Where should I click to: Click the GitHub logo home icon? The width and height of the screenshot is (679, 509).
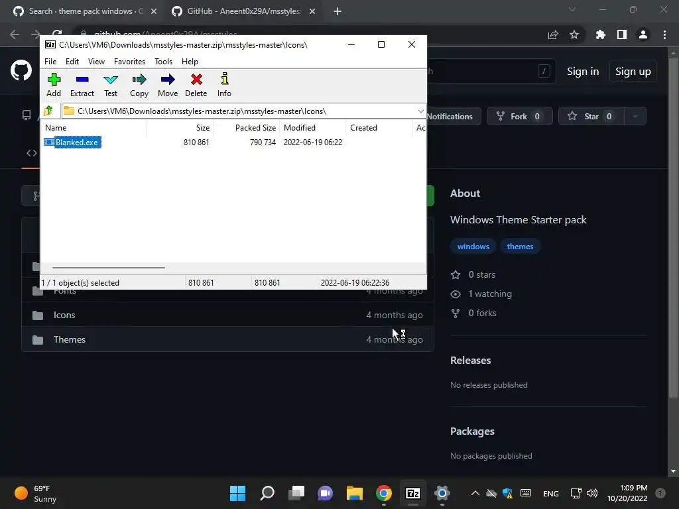(x=21, y=70)
